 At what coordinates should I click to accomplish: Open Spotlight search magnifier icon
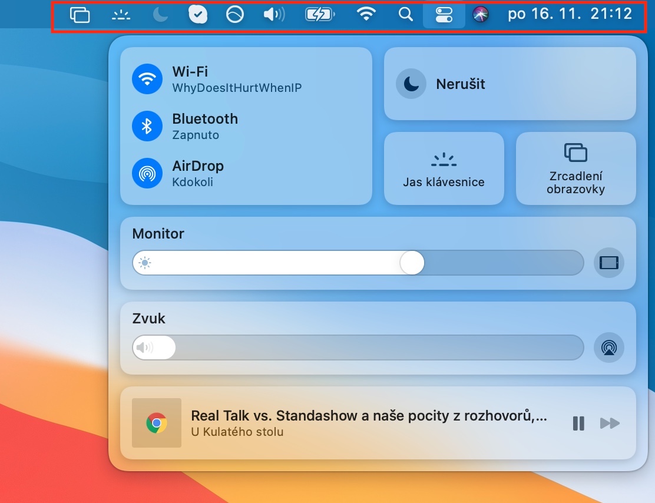coord(406,15)
